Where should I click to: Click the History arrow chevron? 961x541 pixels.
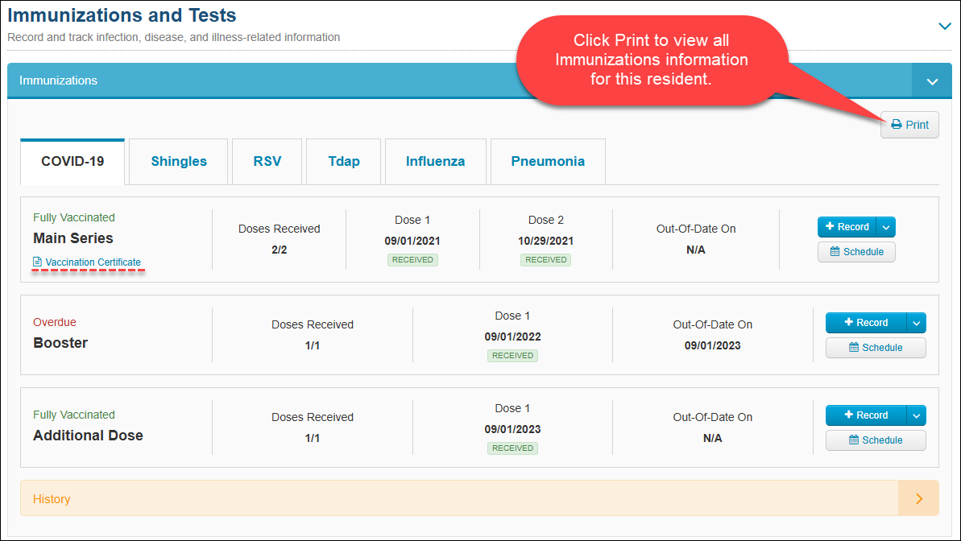(x=919, y=498)
